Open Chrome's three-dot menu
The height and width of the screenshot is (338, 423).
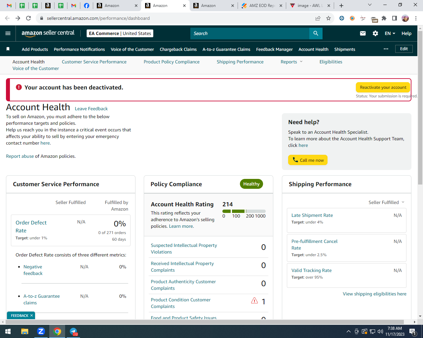click(x=416, y=18)
